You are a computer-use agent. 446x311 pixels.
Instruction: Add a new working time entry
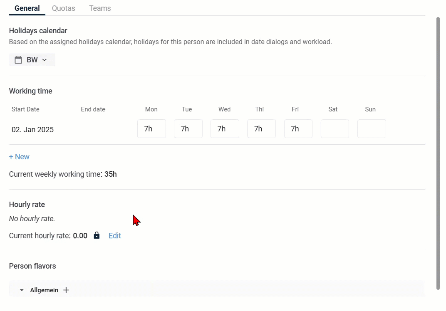pos(19,157)
